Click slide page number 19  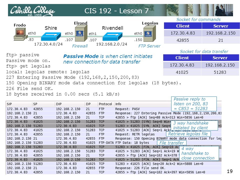click(230, 171)
